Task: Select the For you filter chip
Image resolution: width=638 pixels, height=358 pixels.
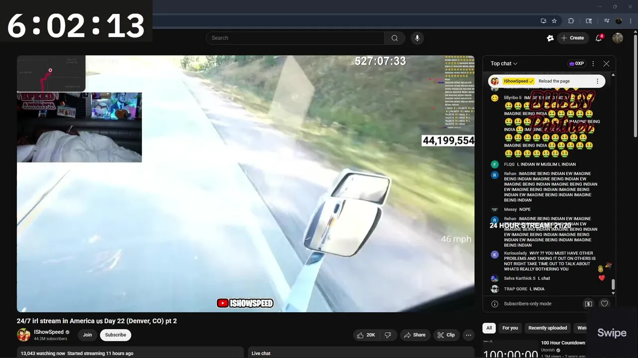Action: tap(510, 328)
